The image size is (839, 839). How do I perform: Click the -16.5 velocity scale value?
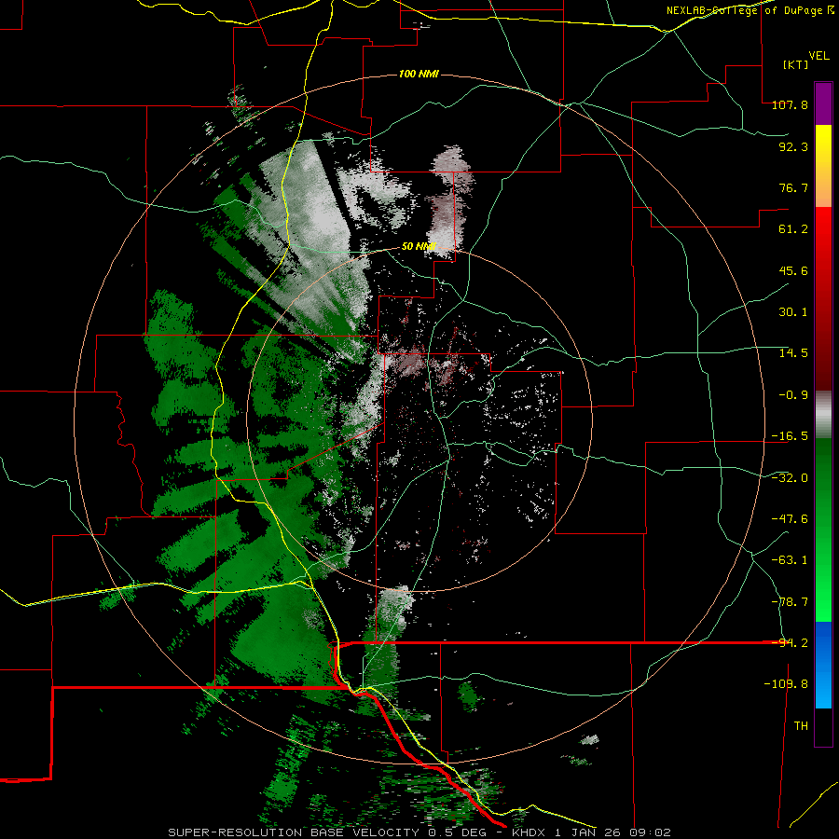tap(790, 436)
